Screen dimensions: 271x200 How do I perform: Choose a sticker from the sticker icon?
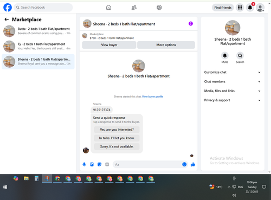(x=99, y=164)
